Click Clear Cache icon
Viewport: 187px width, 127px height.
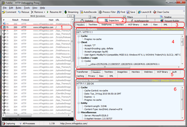tap(155, 12)
